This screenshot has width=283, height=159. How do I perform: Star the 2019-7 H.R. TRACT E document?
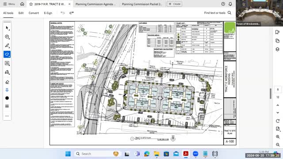click(31, 4)
